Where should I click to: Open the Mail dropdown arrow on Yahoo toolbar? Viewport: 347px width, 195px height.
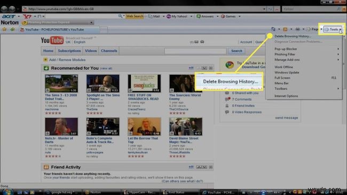click(x=163, y=16)
